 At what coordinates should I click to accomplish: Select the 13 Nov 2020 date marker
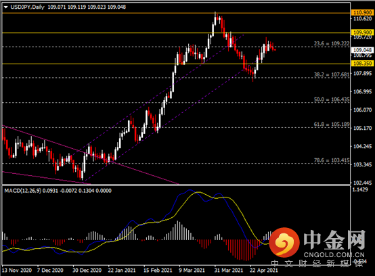coord(17,271)
